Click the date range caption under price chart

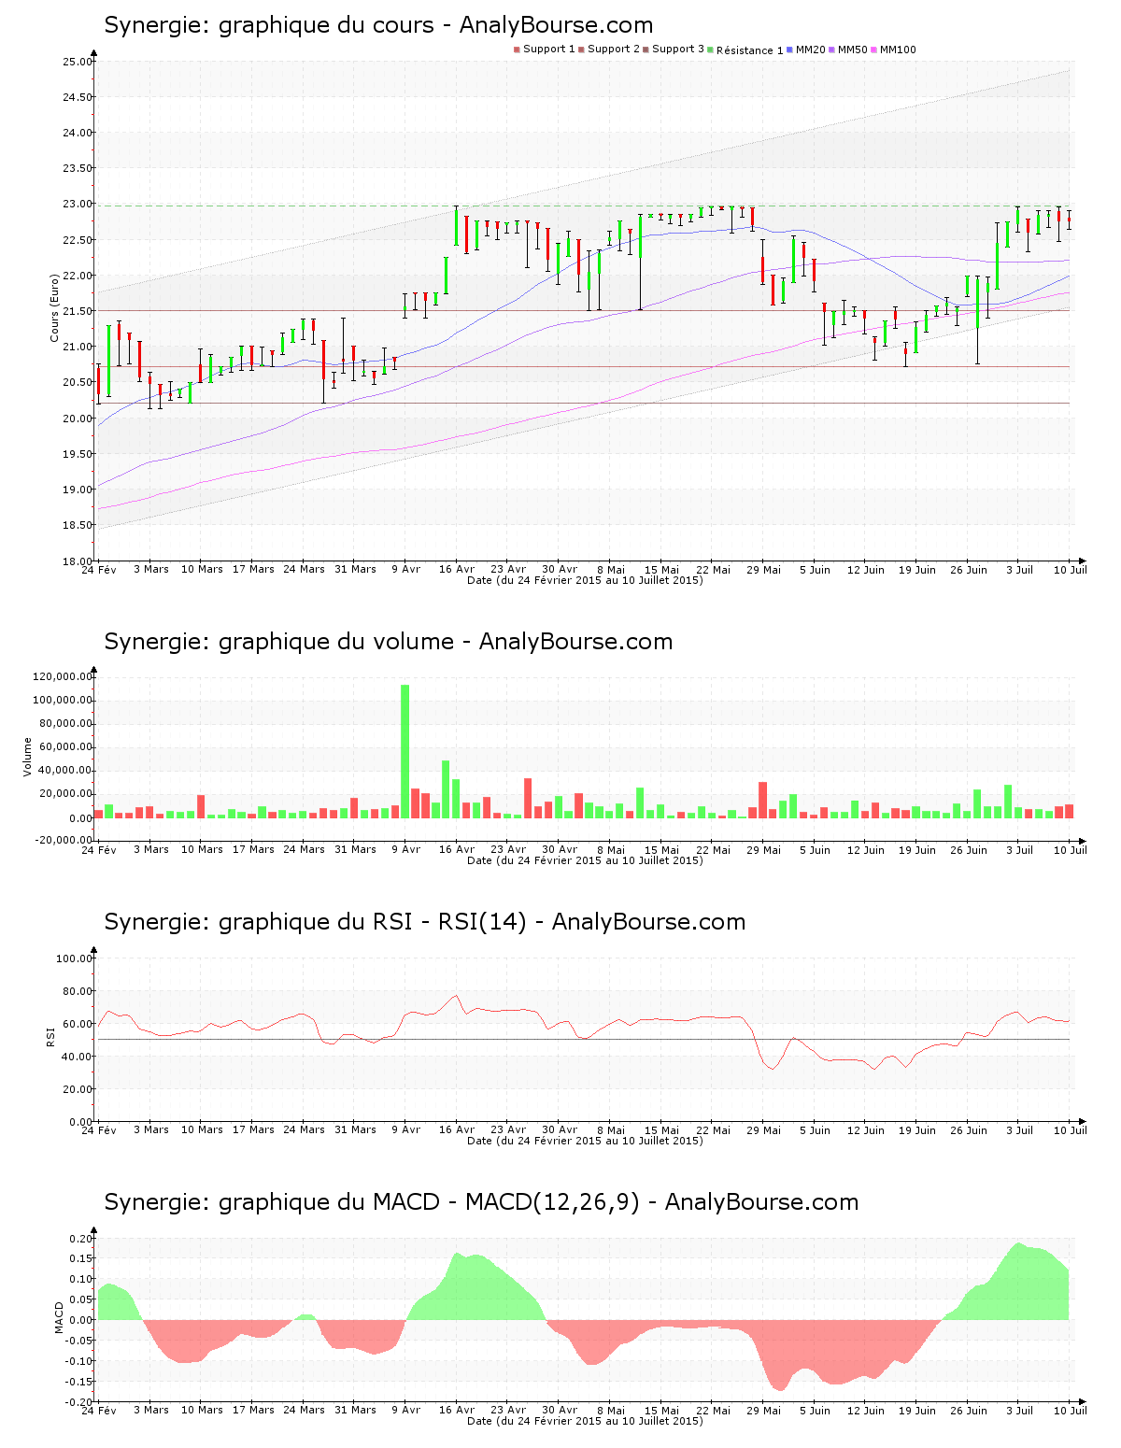[x=585, y=580]
